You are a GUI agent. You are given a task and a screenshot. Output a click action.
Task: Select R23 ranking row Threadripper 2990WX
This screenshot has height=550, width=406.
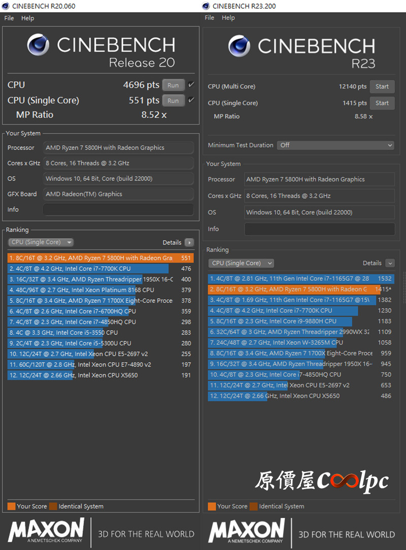(x=301, y=332)
